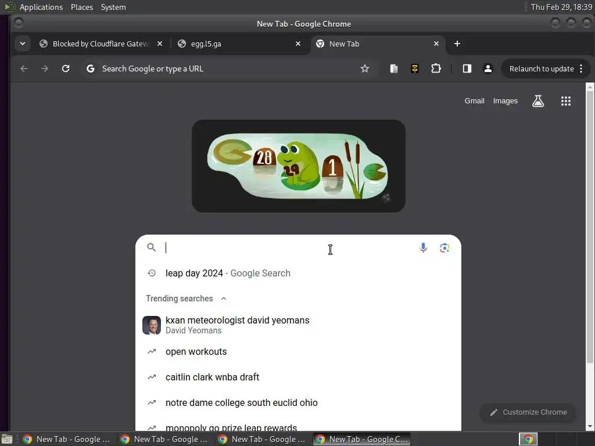Click the browser forward arrow
This screenshot has height=446, width=595.
point(45,69)
